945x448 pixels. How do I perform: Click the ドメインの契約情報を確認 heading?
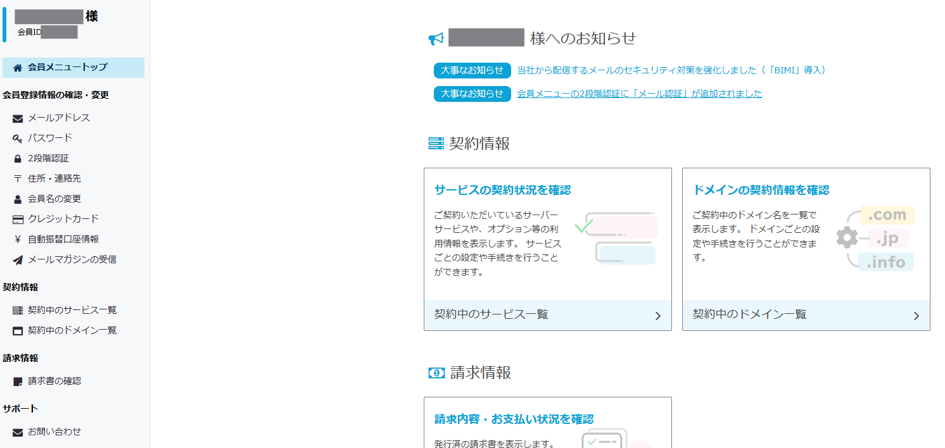[760, 190]
